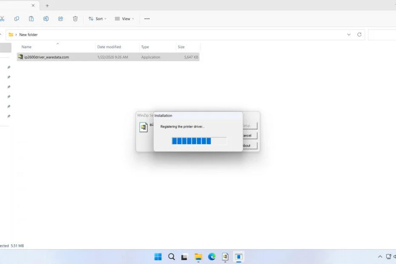The width and height of the screenshot is (396, 264).
Task: Open a new File Explorer tab
Action: pyautogui.click(x=47, y=6)
